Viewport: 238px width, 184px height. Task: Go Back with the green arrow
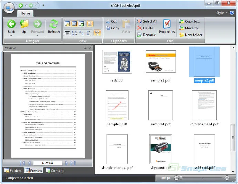[11, 26]
